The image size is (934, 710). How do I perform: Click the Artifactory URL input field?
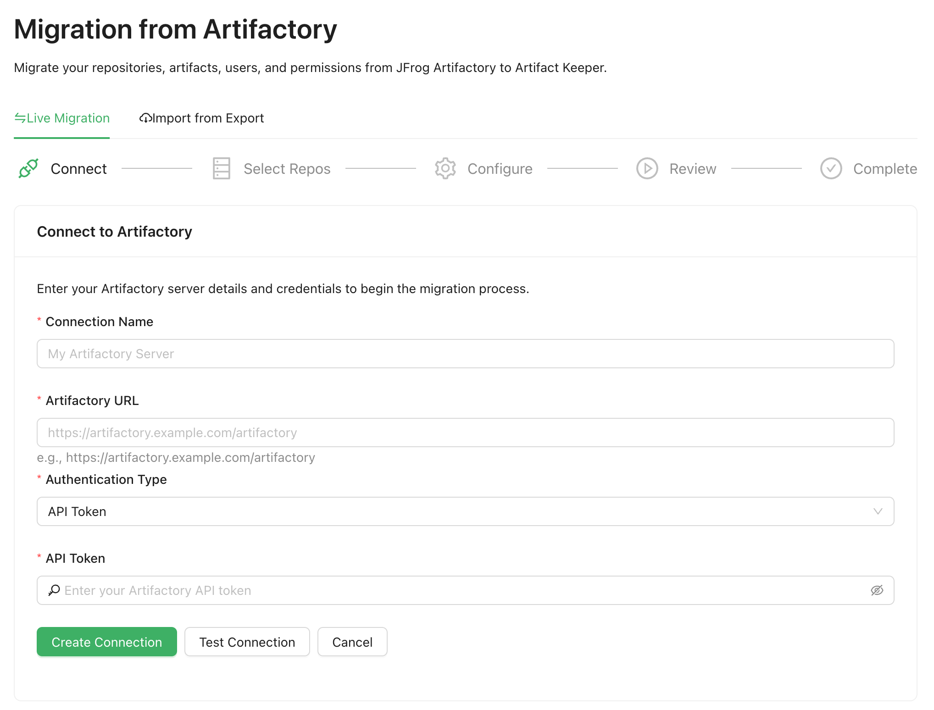click(x=465, y=433)
